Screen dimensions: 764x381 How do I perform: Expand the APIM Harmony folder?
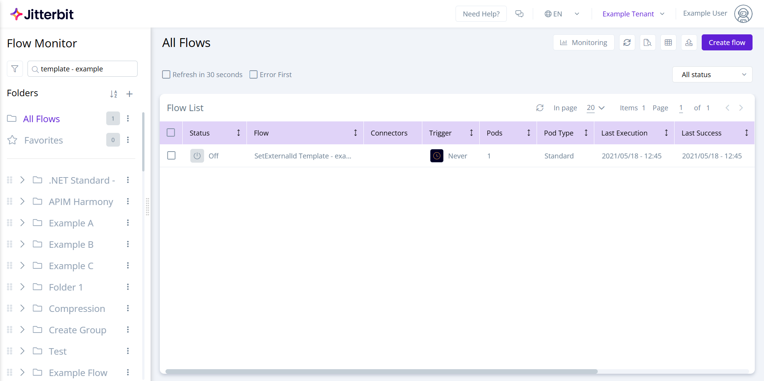tap(22, 201)
